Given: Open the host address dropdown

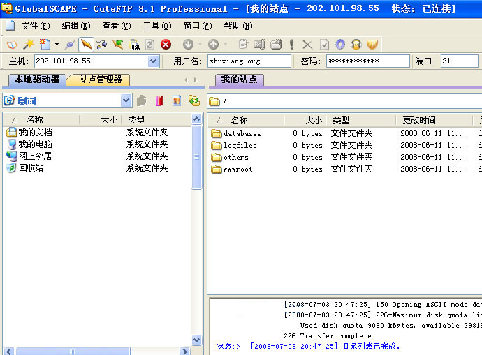Looking at the screenshot, I should [154, 61].
